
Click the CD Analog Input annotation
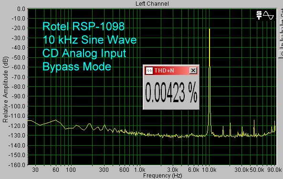(x=84, y=53)
